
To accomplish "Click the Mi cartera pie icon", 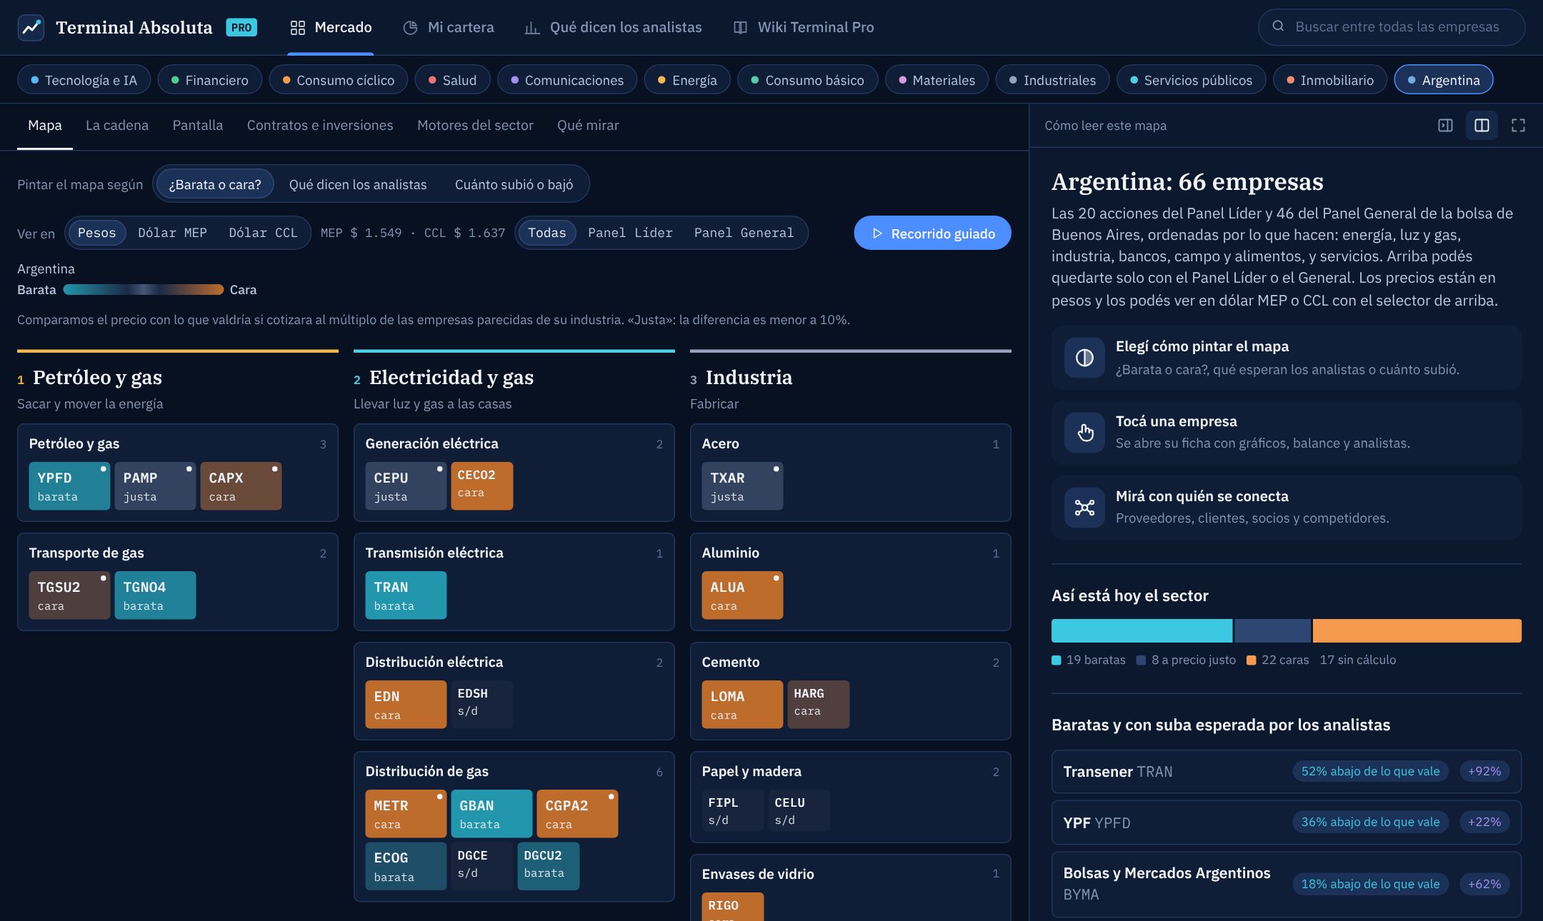I will (x=410, y=27).
